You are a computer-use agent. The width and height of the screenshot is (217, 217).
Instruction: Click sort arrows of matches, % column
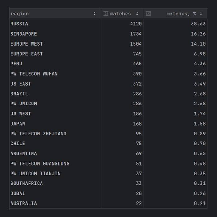(201, 14)
